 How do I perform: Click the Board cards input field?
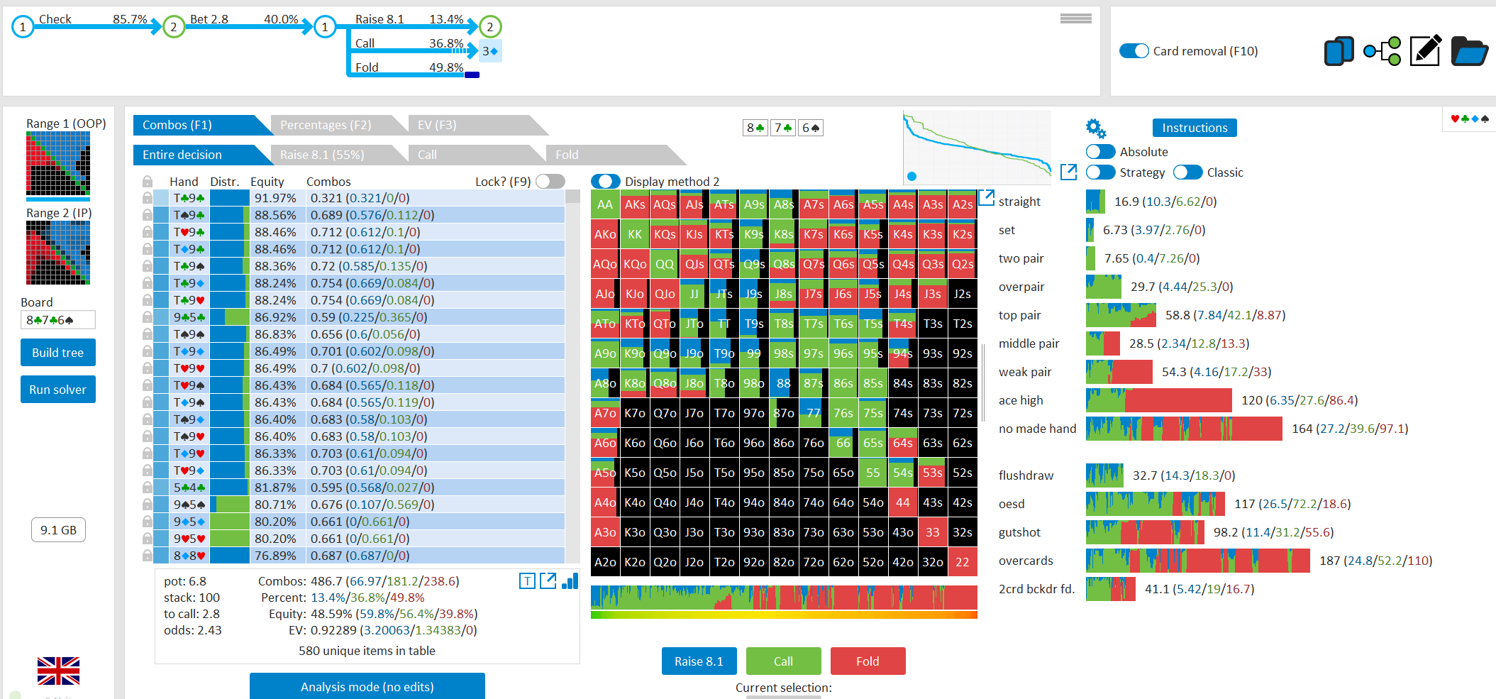(x=58, y=320)
